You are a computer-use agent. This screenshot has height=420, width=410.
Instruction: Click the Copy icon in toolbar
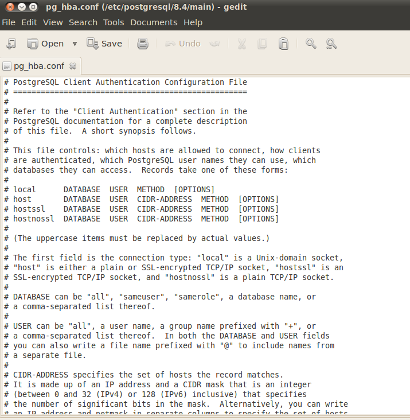pyautogui.click(x=262, y=44)
